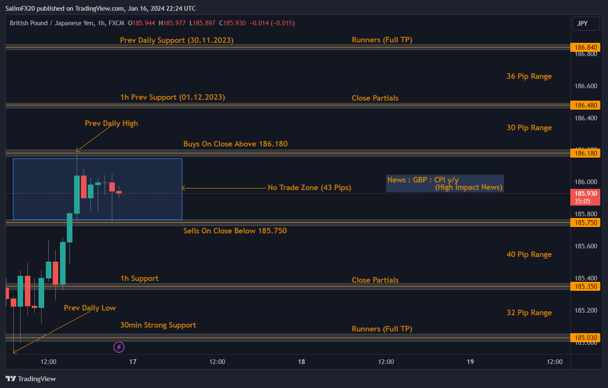Open the JPY currency selector
Viewport: 608px width, 388px height.
pos(585,24)
